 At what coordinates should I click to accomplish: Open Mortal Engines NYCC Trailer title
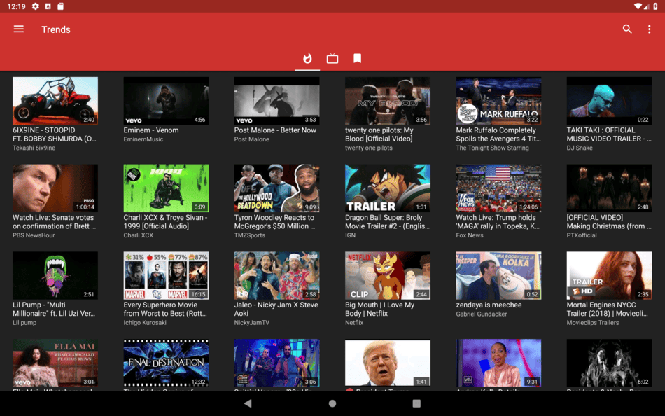click(608, 309)
